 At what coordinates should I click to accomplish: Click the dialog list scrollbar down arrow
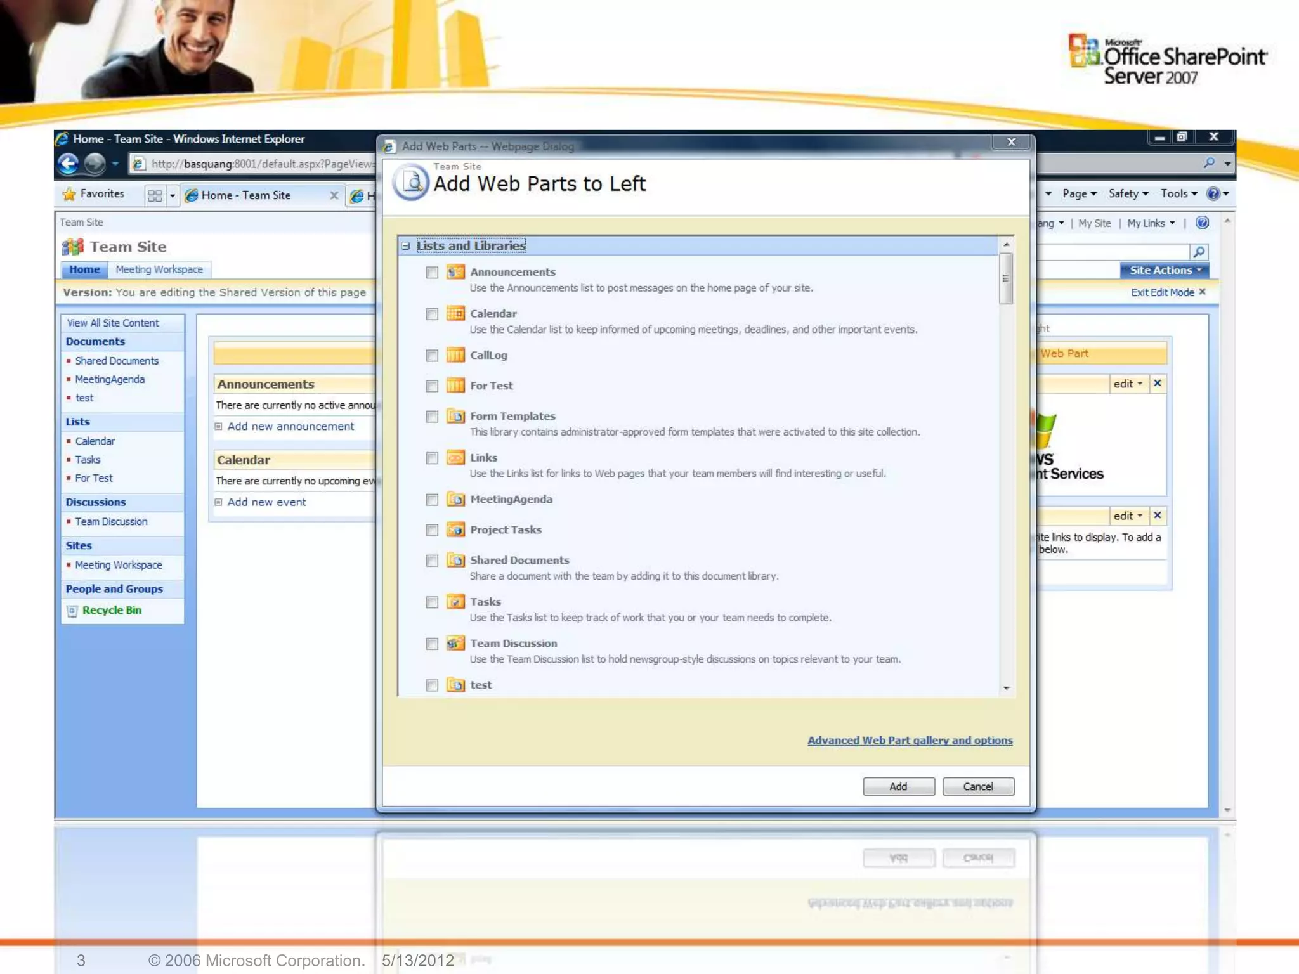[1006, 688]
